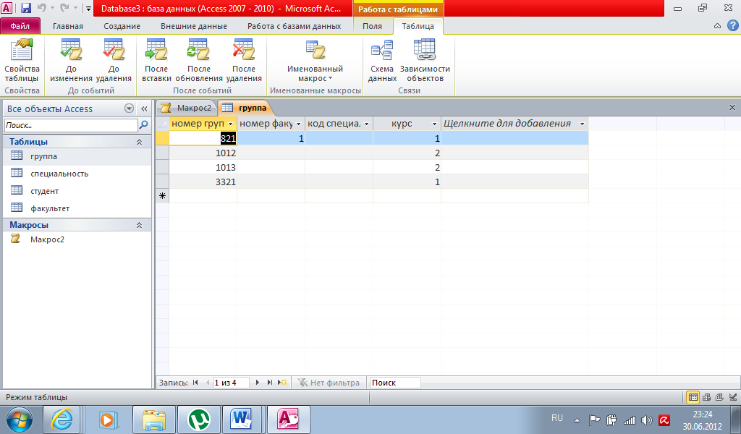Open Internet Explorer from the taskbar
This screenshot has width=741, height=434.
point(62,420)
